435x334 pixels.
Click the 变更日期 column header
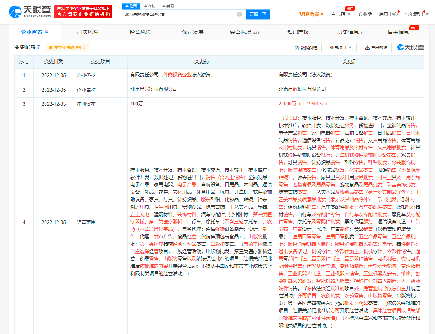[54, 62]
